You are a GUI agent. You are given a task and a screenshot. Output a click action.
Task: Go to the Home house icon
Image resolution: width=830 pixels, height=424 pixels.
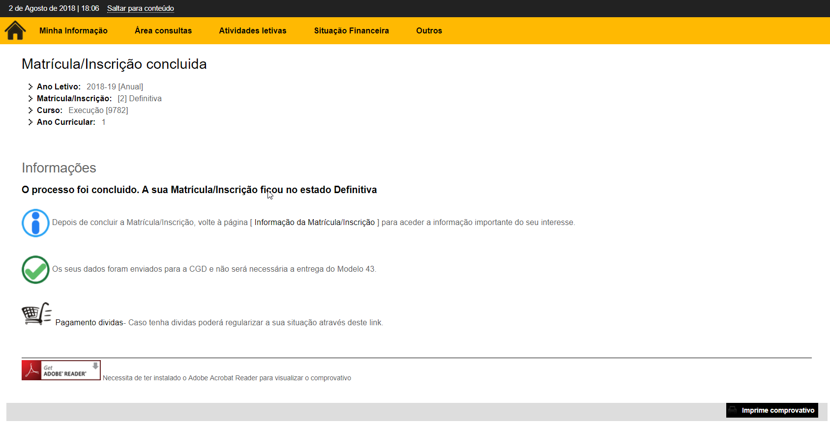tap(15, 30)
